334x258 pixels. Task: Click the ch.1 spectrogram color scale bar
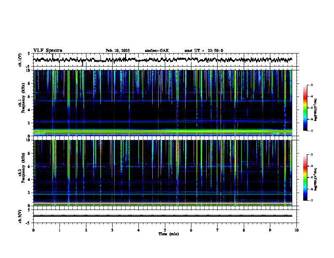(x=305, y=108)
